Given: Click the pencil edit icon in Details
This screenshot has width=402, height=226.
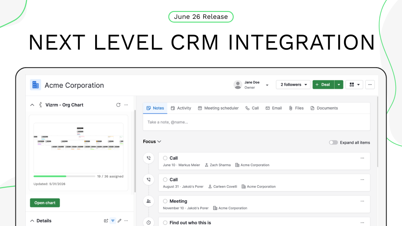Looking at the screenshot, I should click(x=119, y=221).
